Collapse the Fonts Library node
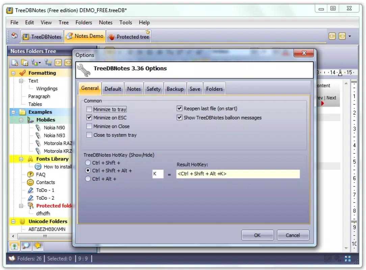Screen dimensions: 366x270 coord(21,159)
